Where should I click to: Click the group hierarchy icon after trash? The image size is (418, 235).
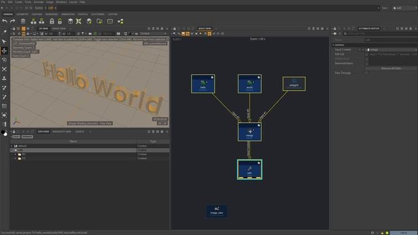33,21
